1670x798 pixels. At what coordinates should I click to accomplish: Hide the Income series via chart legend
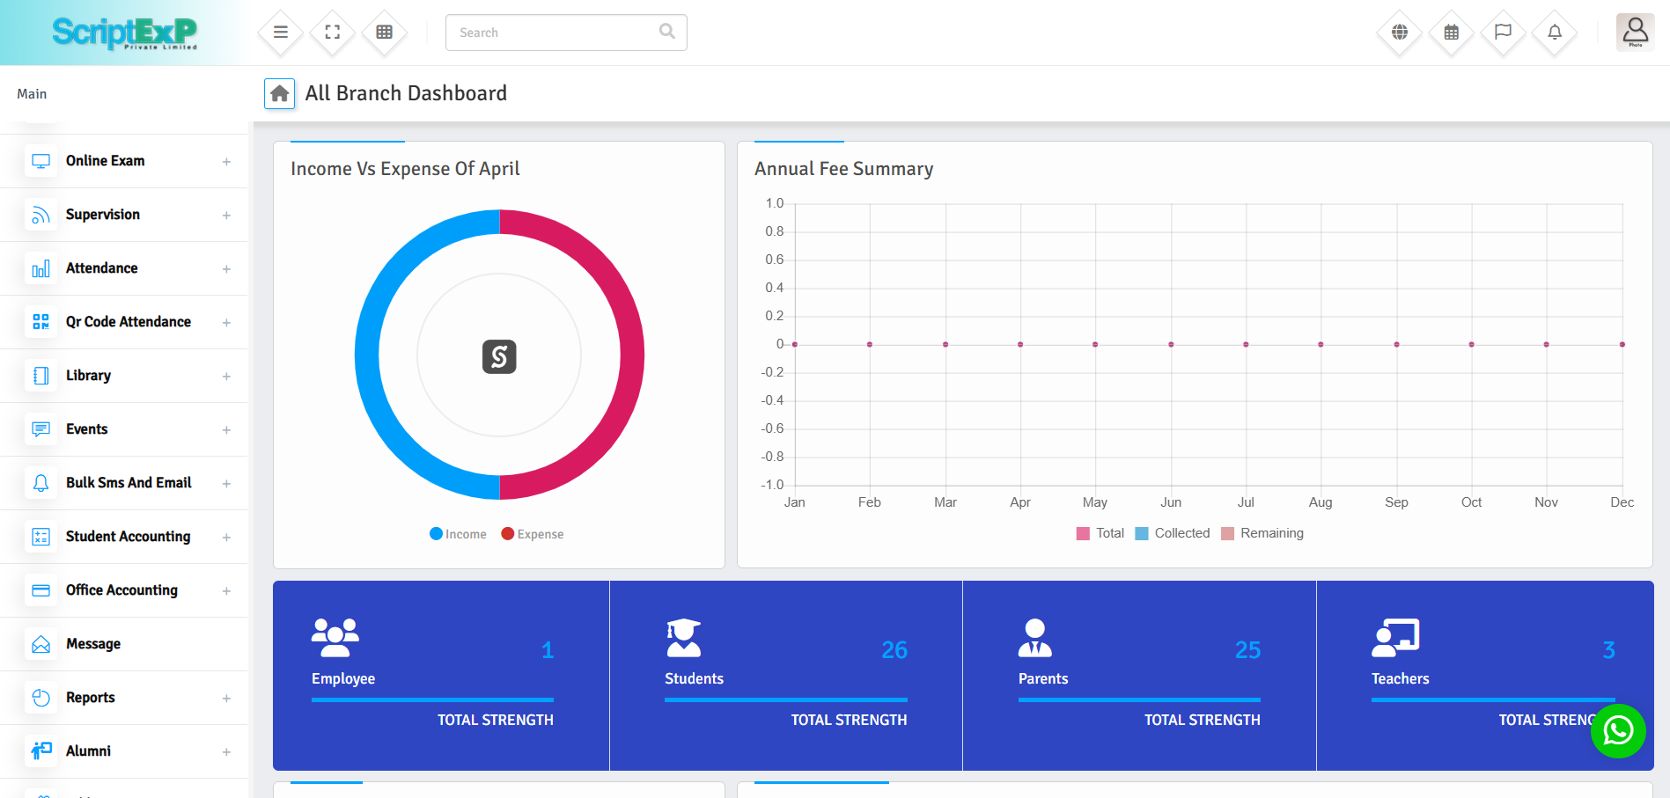457,533
